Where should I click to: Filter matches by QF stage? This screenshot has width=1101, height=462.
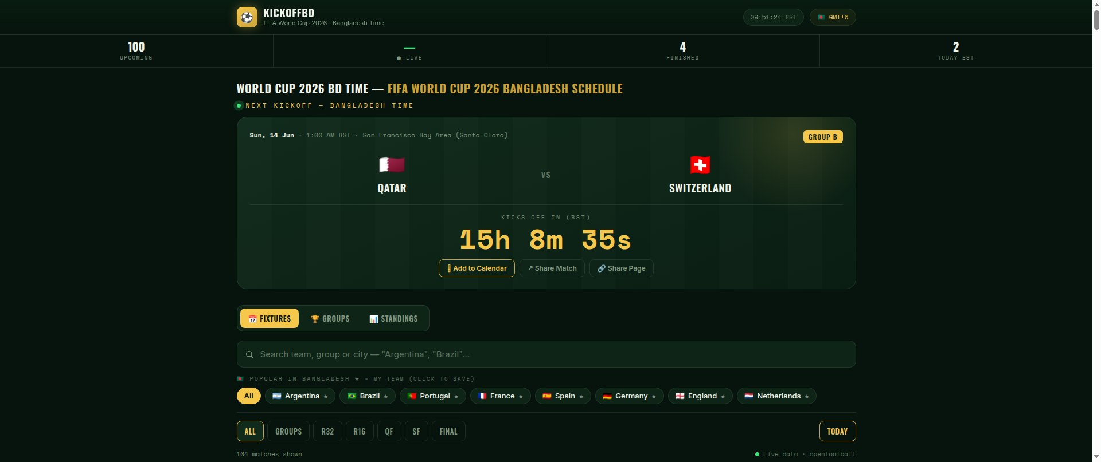[389, 431]
